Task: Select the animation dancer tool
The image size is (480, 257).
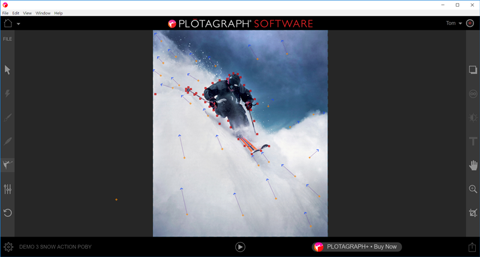Action: [x=7, y=165]
